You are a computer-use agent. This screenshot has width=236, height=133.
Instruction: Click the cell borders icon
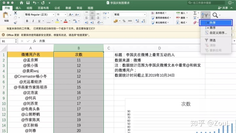49,21
